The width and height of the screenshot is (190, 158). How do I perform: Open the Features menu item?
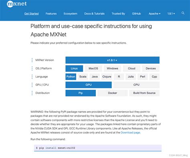[x=51, y=14]
